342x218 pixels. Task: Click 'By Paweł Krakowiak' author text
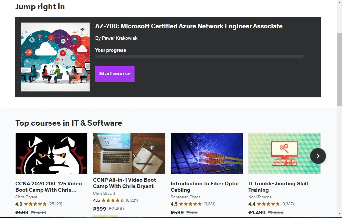[116, 38]
